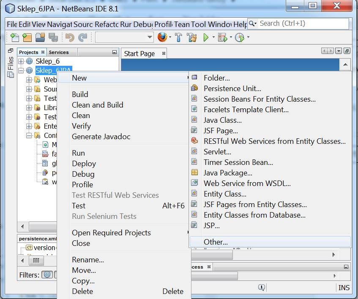The width and height of the screenshot is (358, 299).
Task: Collapse the Configuration Files node
Action: (29, 136)
